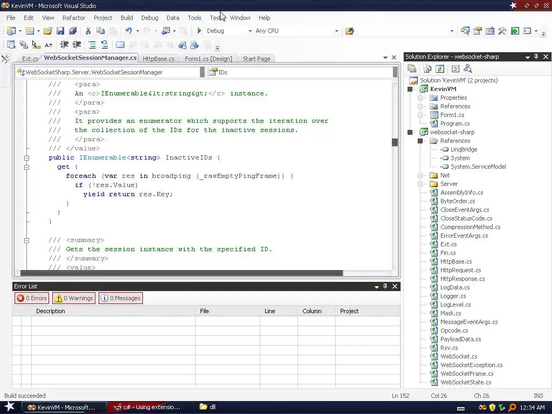The height and width of the screenshot is (414, 552).
Task: Save the current file with the floppy icon
Action: point(60,31)
